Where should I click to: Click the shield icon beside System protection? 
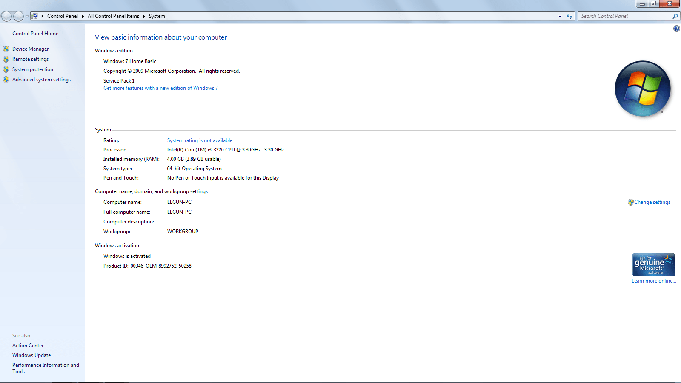6,69
